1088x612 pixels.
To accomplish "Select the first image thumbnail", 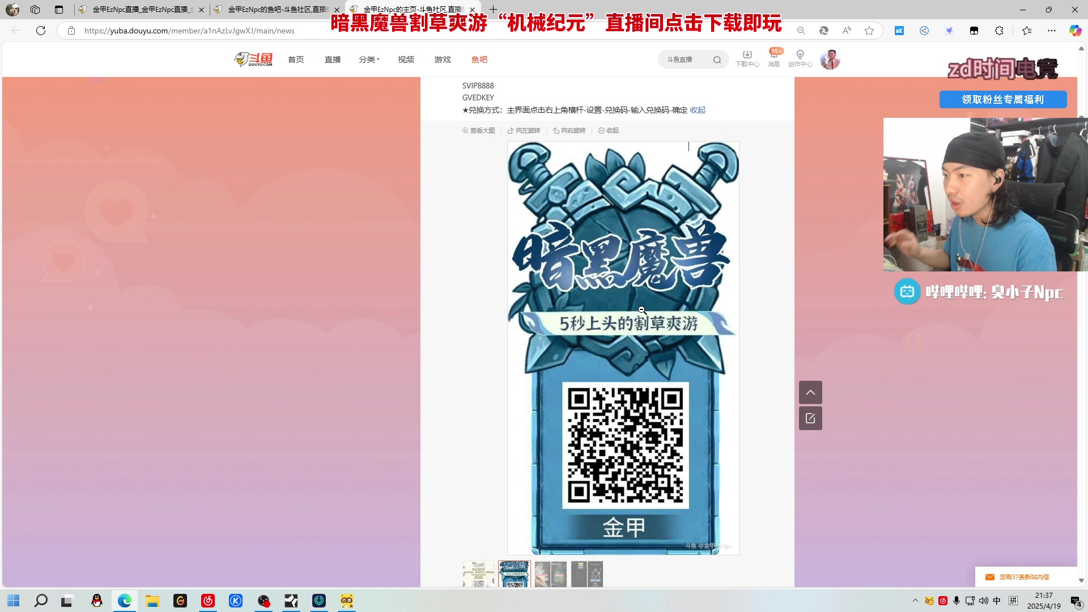I will [479, 574].
